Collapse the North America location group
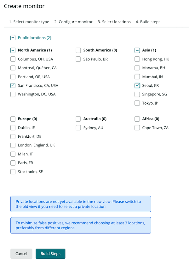This screenshot has width=189, height=264. [13, 50]
